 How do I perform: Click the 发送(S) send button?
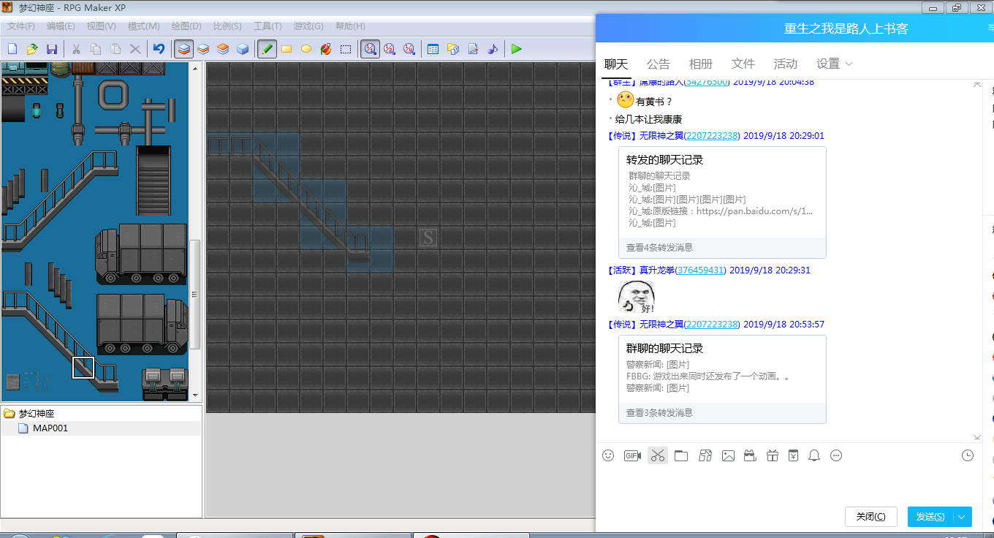click(x=930, y=517)
